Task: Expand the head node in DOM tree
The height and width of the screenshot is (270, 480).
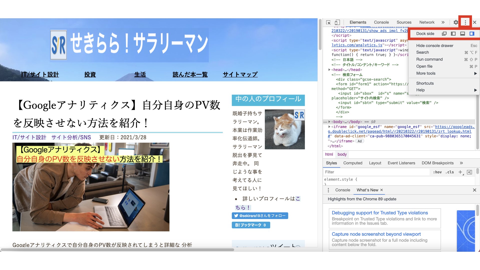Action: [x=329, y=70]
